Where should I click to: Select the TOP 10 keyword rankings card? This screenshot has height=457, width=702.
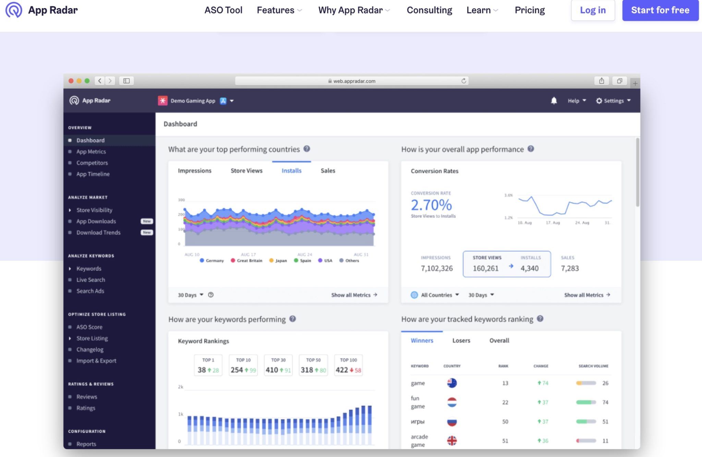coord(243,365)
